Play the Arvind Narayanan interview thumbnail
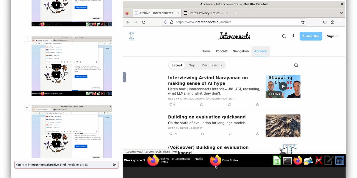 tap(283, 86)
